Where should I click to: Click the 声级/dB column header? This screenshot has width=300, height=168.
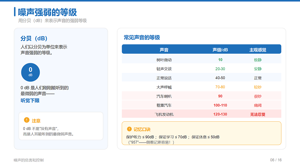tap(220, 50)
